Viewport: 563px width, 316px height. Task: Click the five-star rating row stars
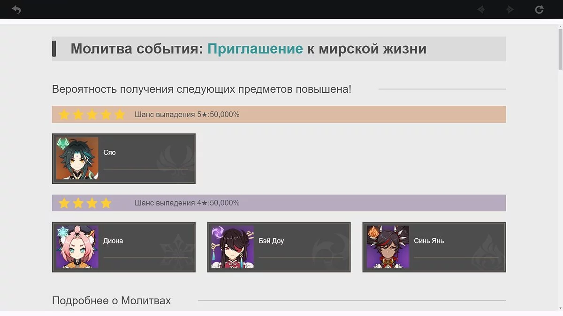[92, 115]
